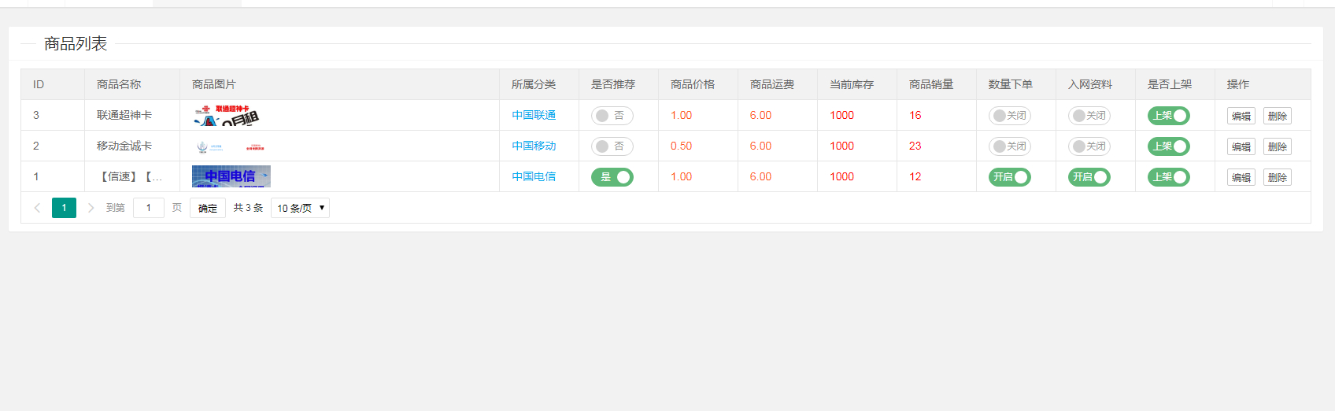Turn off 入网资料 switch for product ID 1
Screen dimensions: 1335x411
point(1089,177)
